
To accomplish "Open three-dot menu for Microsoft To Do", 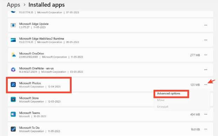I will tap(206, 129).
